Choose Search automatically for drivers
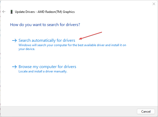The height and width of the screenshot is (117, 158). point(47,40)
